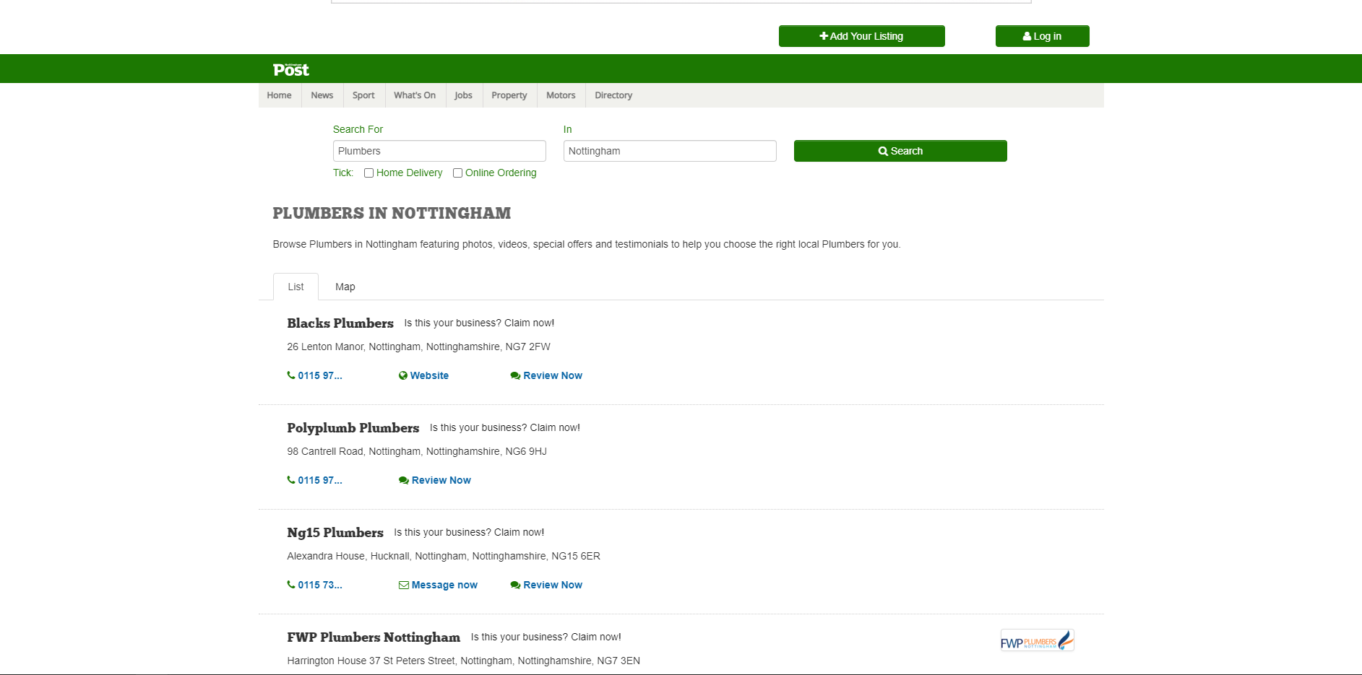This screenshot has height=675, width=1362.
Task: Open the Directory menu item
Action: [613, 95]
